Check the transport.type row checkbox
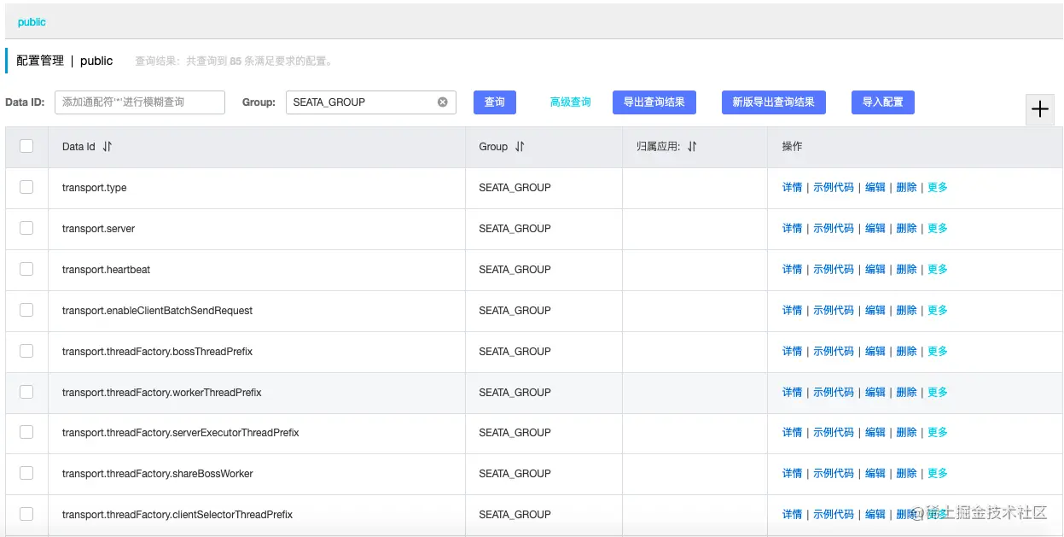The height and width of the screenshot is (537, 1064). pos(26,187)
